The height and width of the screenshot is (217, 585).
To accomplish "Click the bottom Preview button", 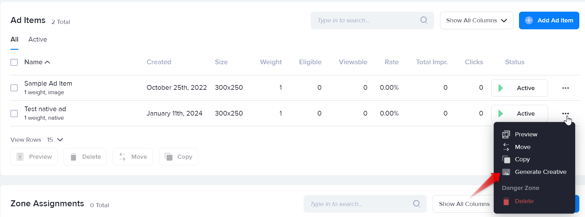I will click(34, 157).
